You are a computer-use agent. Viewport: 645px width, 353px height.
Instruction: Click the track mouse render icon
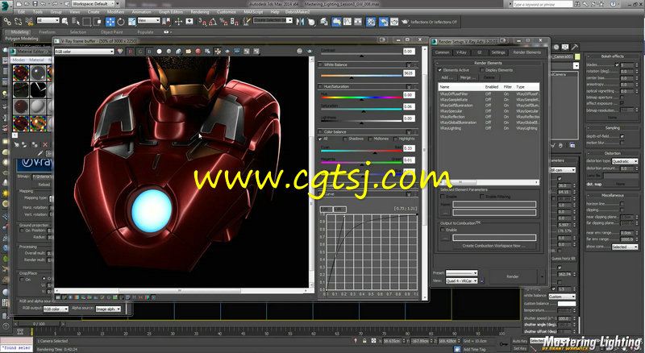tap(218, 52)
